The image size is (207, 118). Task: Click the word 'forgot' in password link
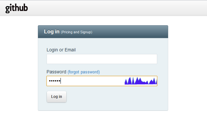[74, 72]
